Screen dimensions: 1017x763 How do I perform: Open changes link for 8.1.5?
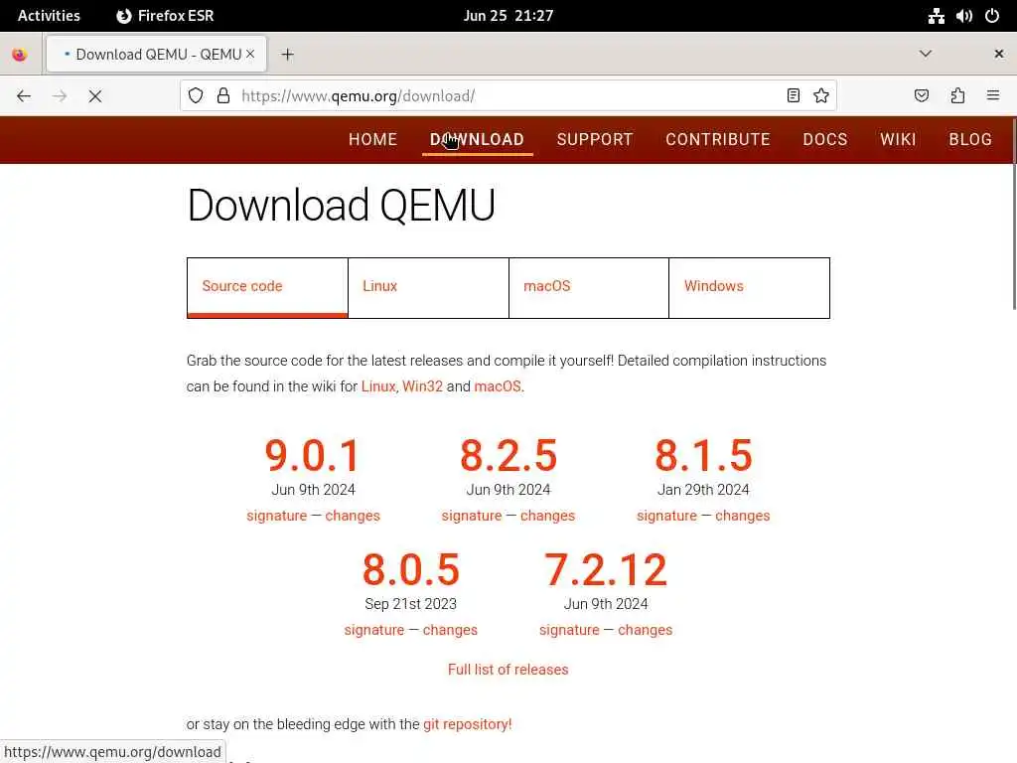tap(743, 516)
